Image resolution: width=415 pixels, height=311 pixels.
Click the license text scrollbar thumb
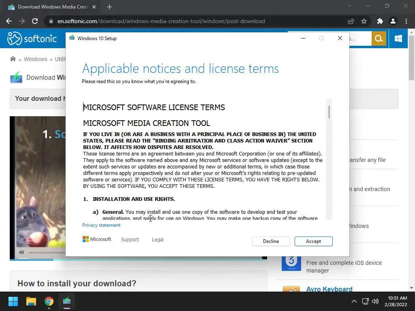coord(329,112)
